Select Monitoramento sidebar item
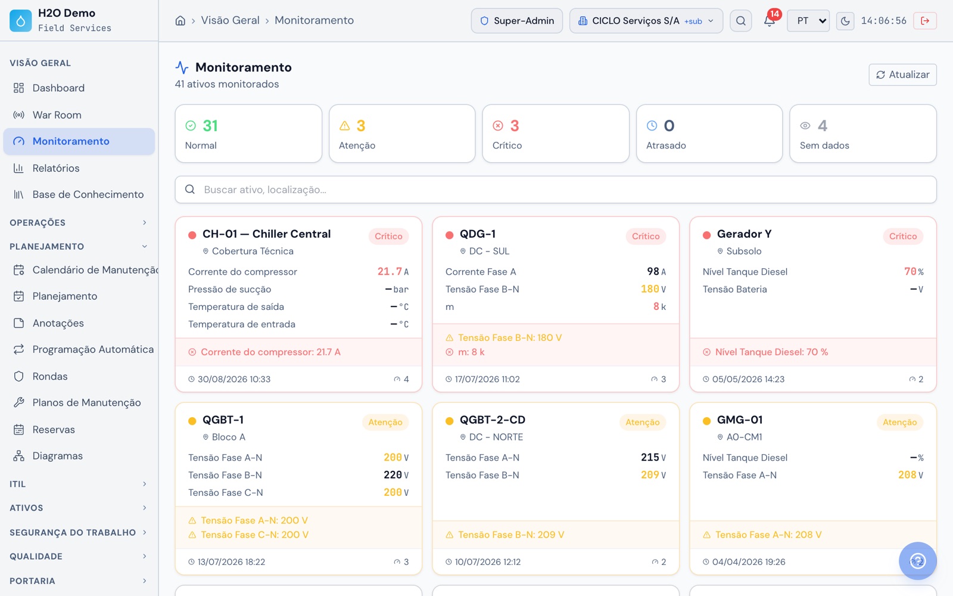This screenshot has height=596, width=953. [79, 141]
